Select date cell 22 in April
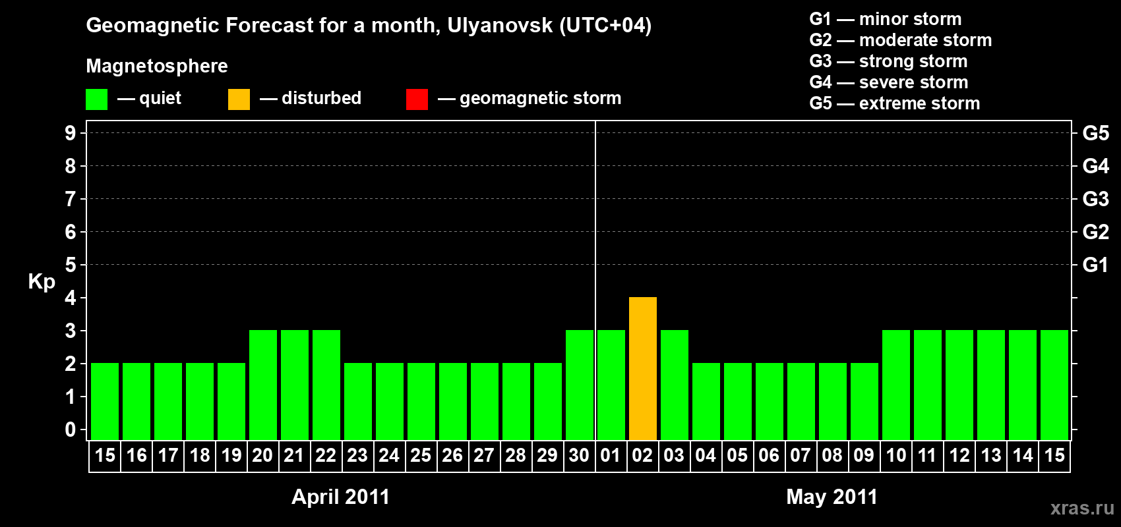The width and height of the screenshot is (1121, 527). [326, 456]
